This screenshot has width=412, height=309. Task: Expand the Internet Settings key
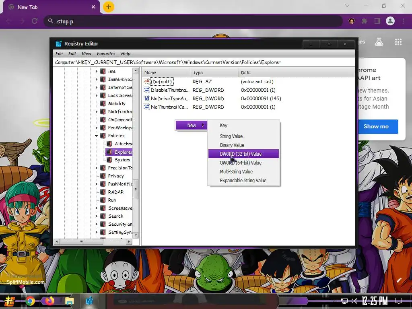(97, 87)
